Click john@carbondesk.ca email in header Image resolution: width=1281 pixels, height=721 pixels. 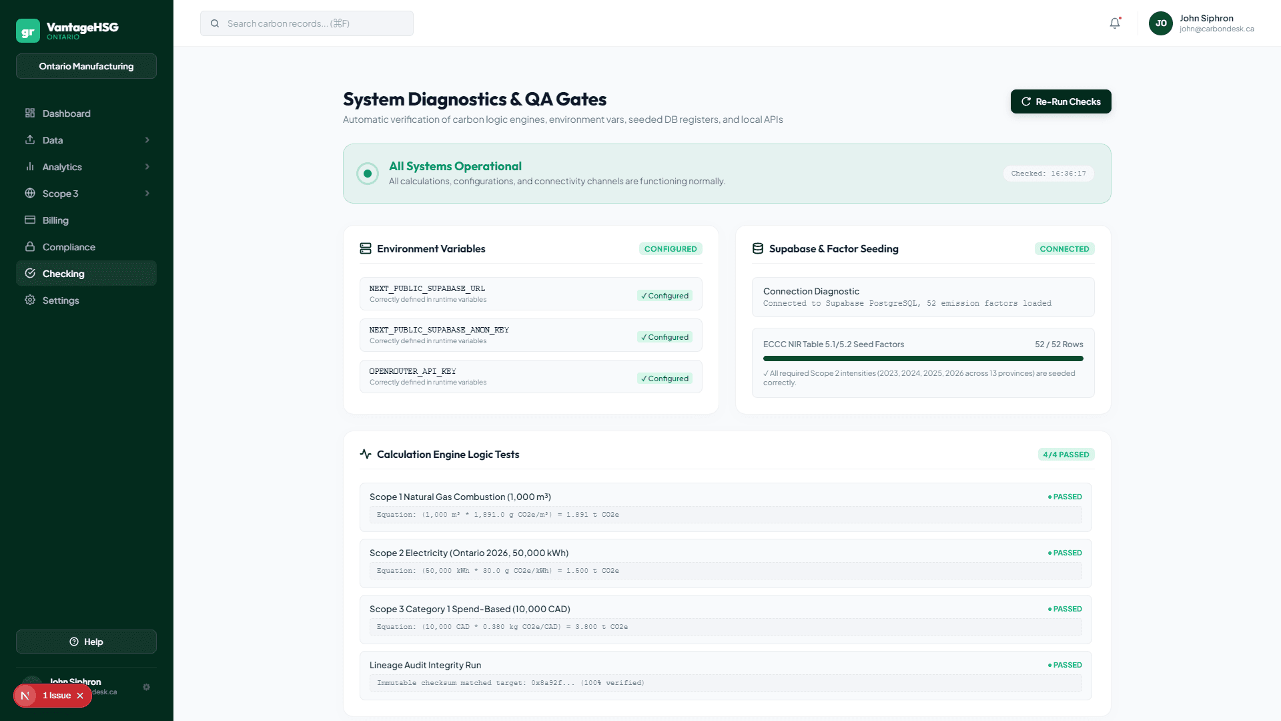pos(1217,29)
